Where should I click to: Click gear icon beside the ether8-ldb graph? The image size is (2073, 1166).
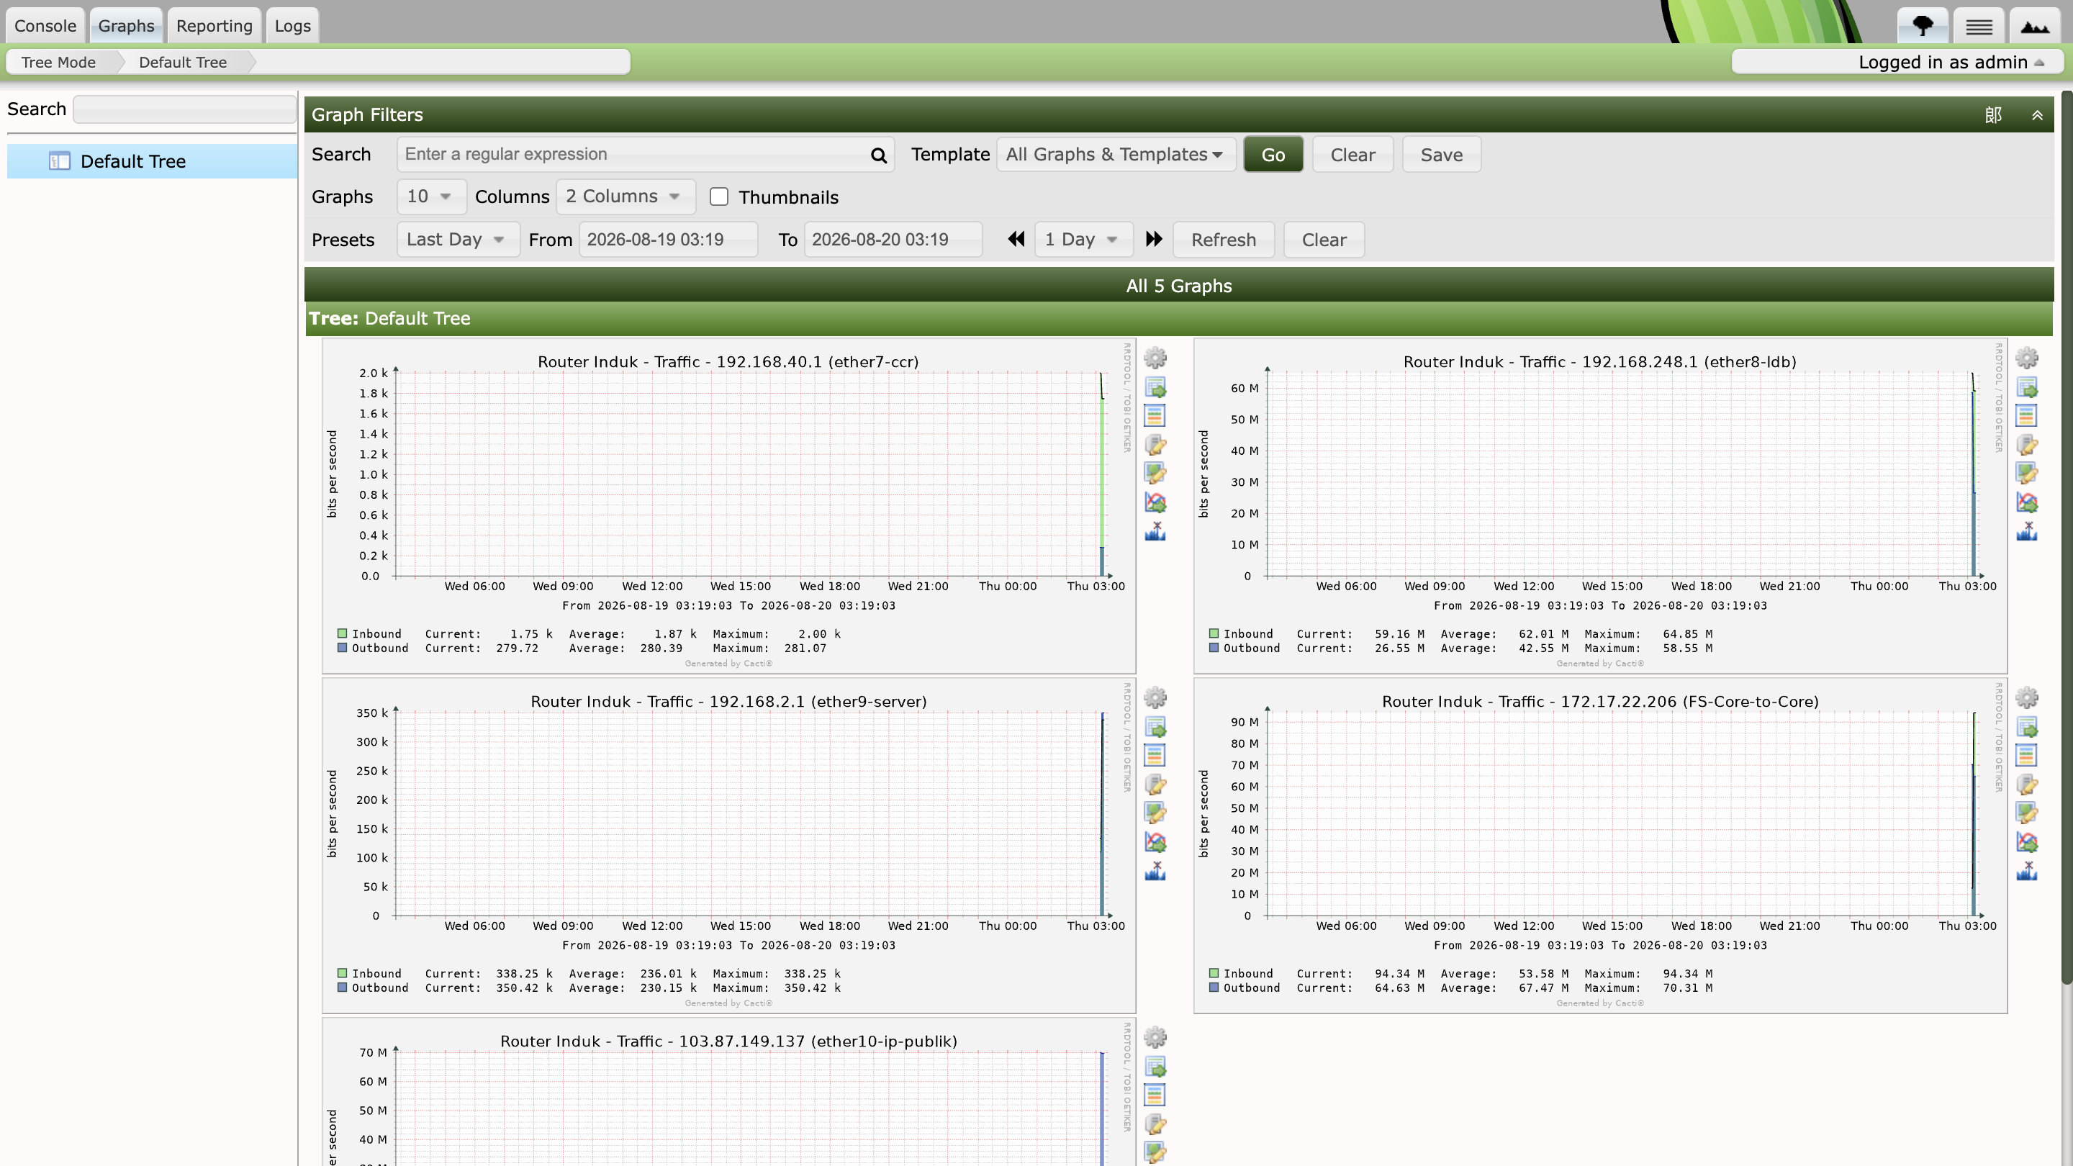pos(2026,358)
